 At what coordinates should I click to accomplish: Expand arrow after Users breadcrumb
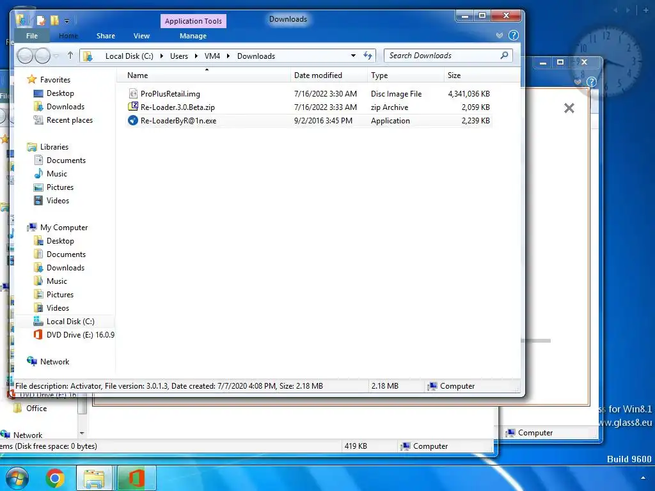(x=196, y=56)
